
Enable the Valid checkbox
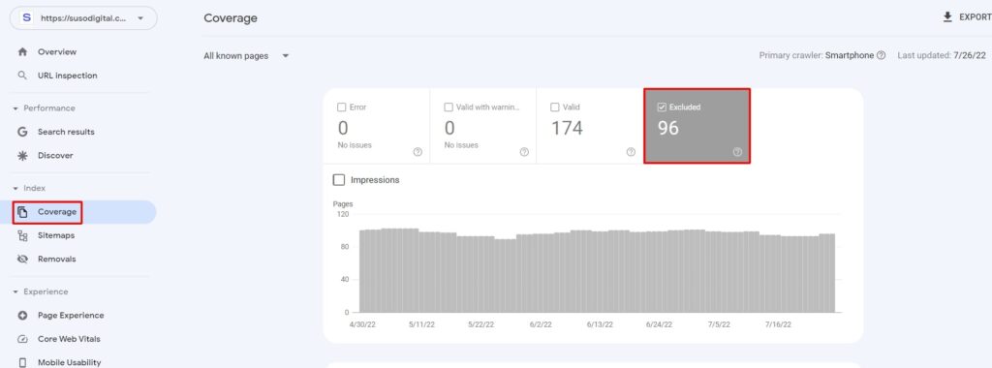pyautogui.click(x=555, y=107)
